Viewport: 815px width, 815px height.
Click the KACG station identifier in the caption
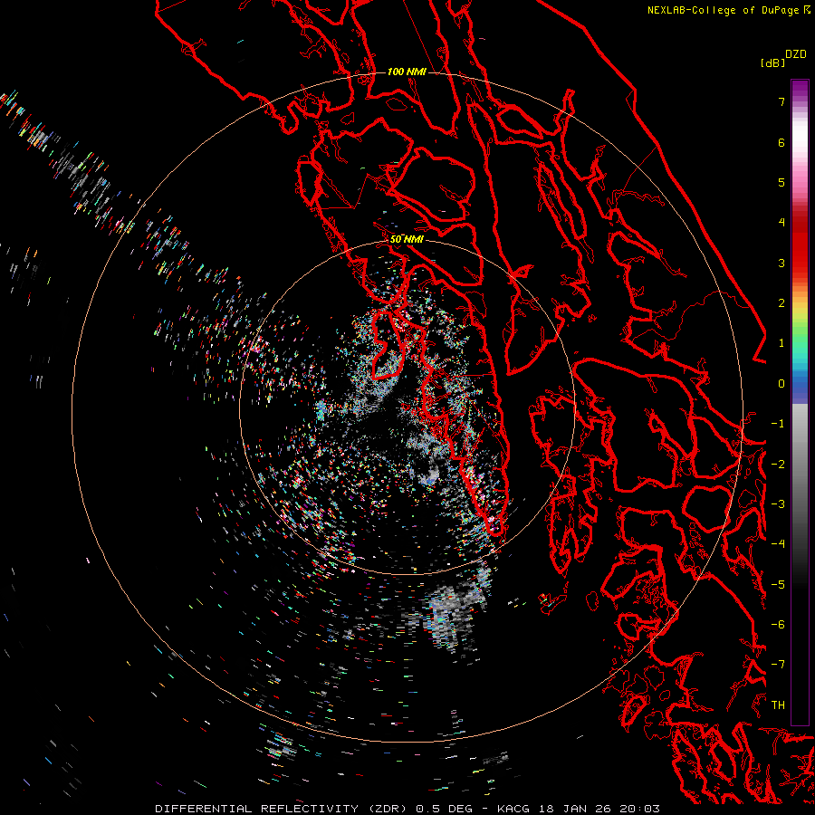coord(513,809)
